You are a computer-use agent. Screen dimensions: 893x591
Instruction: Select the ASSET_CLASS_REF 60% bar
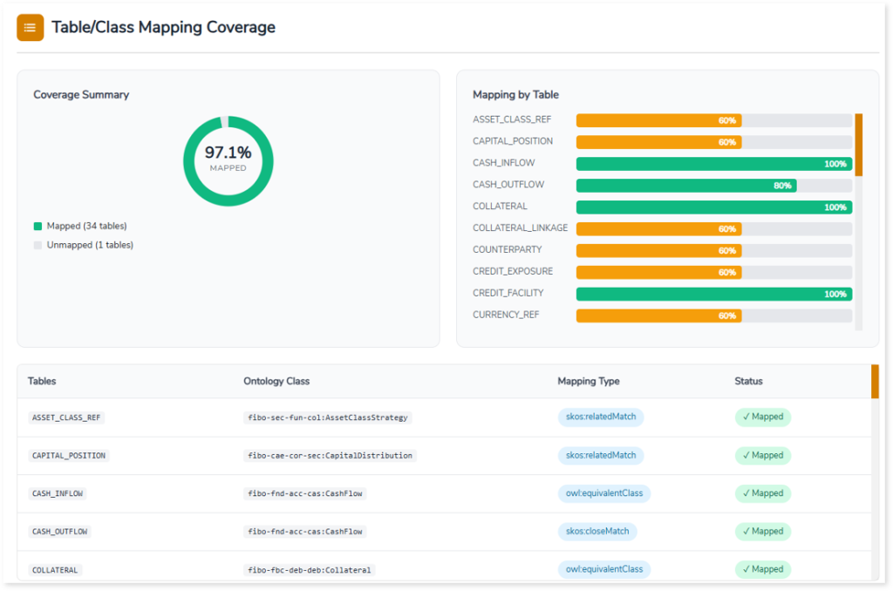point(658,120)
